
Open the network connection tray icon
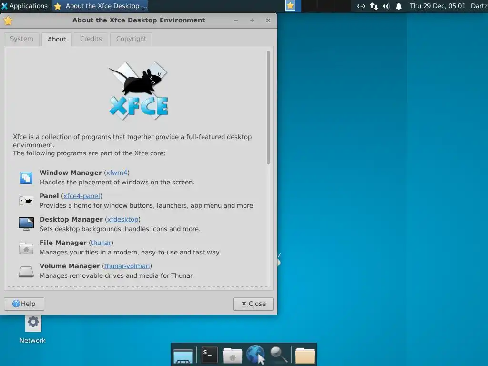click(361, 6)
